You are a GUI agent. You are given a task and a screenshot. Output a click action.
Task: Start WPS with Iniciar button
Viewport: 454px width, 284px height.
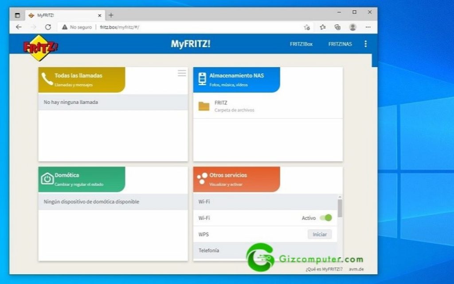(320, 234)
